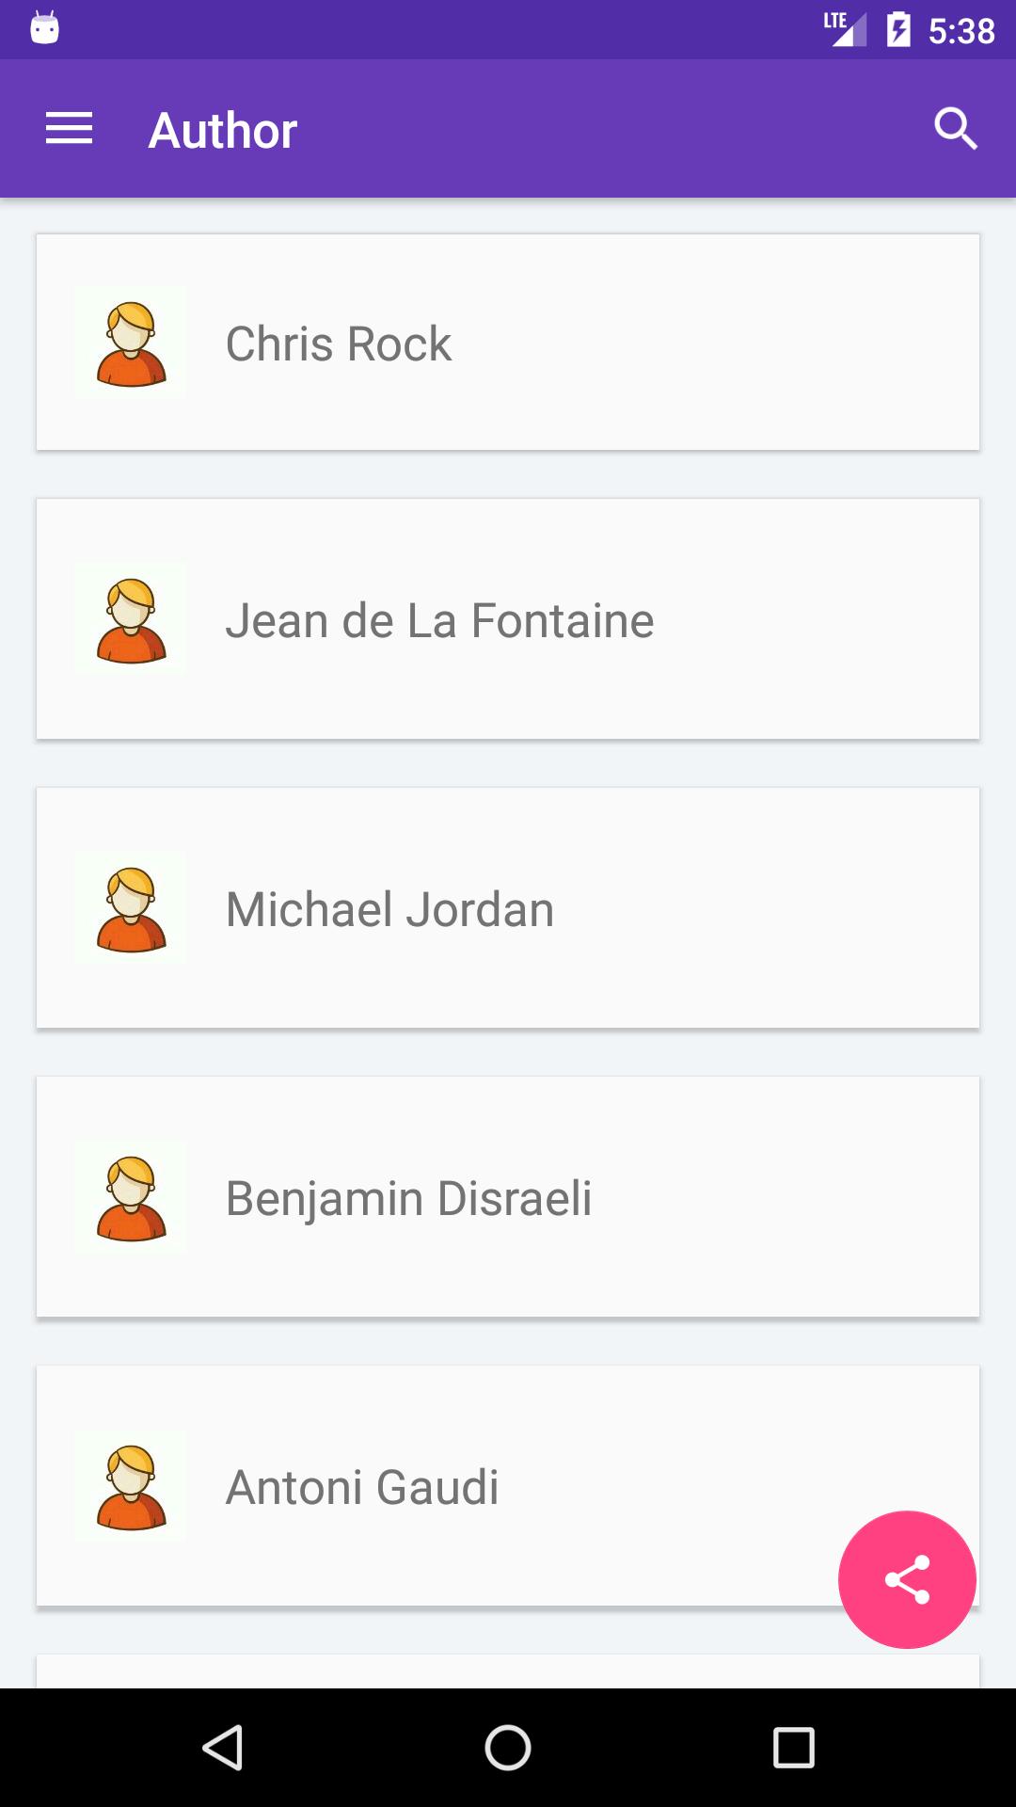Tap the search magnifier icon

pos(956,129)
